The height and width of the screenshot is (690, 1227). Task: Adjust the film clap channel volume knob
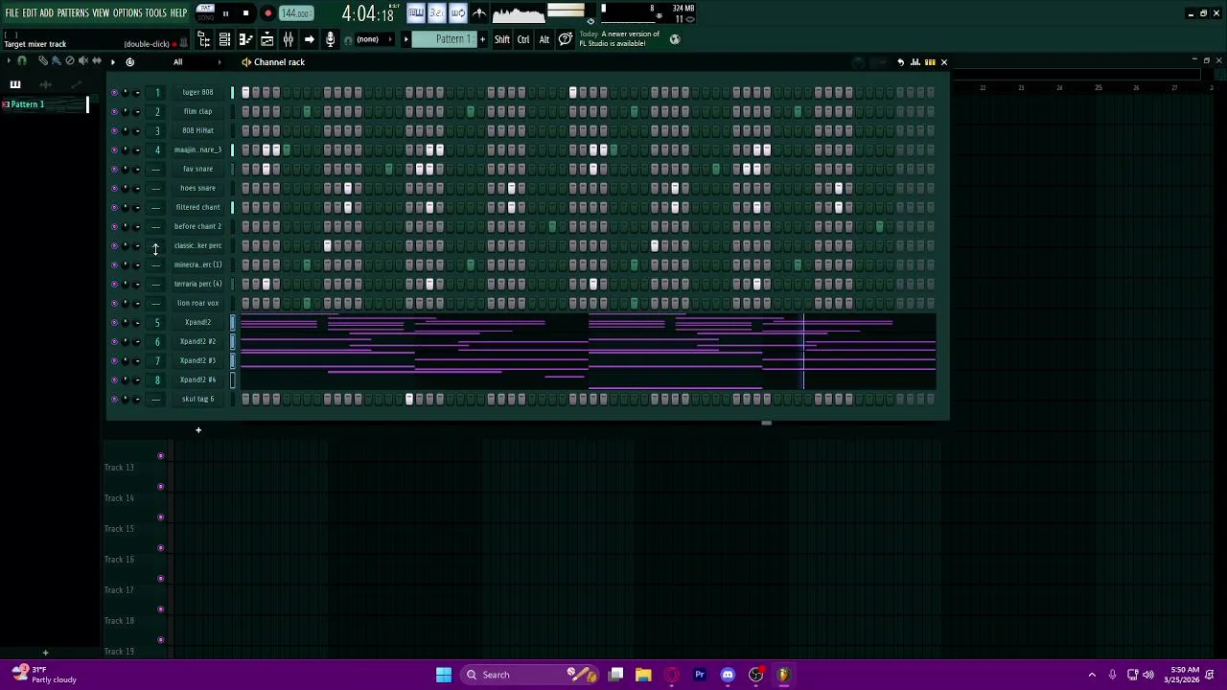[x=137, y=111]
